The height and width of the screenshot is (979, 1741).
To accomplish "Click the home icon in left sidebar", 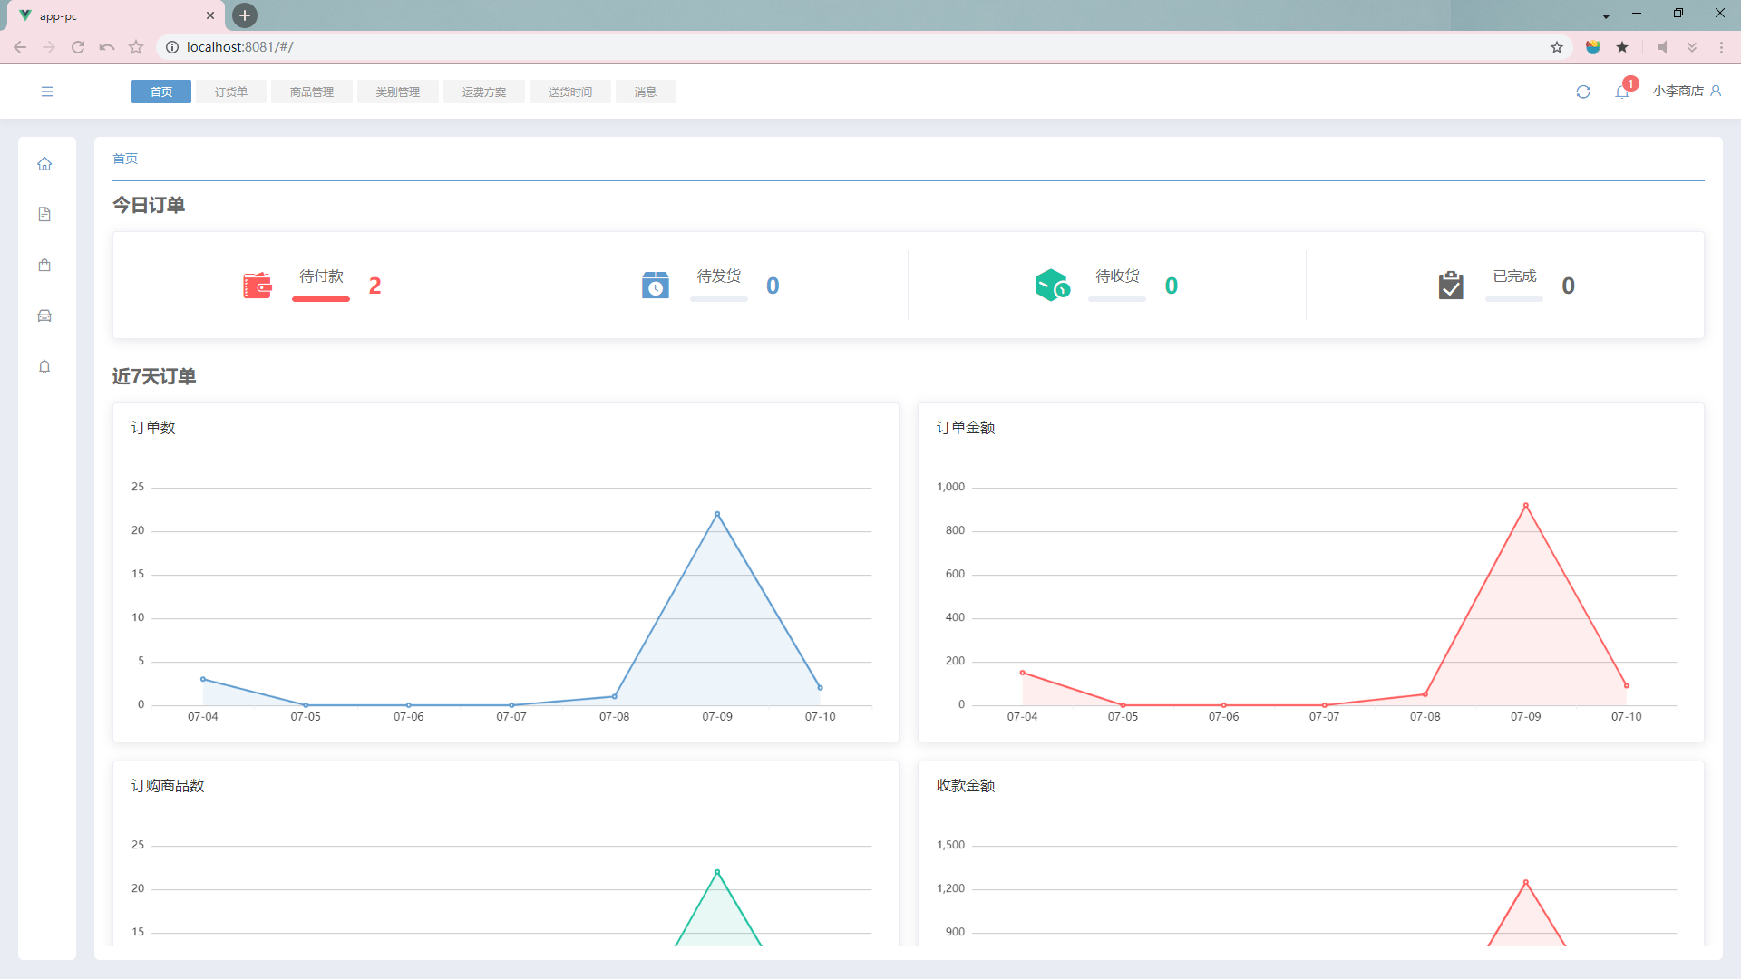I will tap(44, 164).
